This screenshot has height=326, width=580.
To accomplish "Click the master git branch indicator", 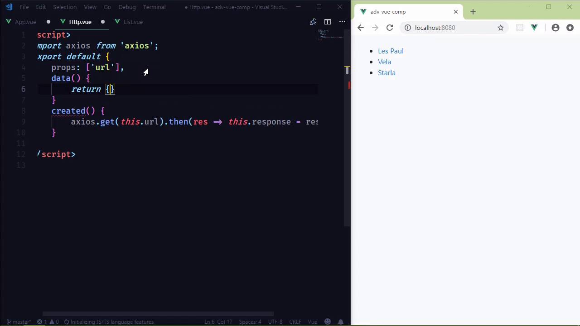I will 18,322.
